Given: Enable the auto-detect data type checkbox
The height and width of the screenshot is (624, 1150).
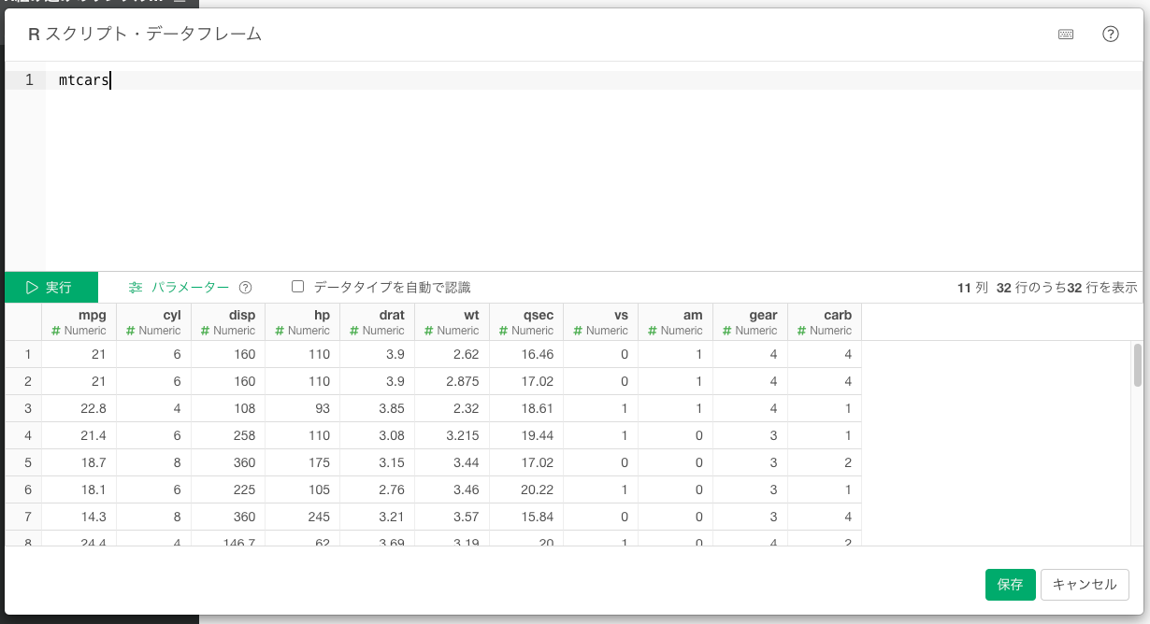Looking at the screenshot, I should [298, 287].
